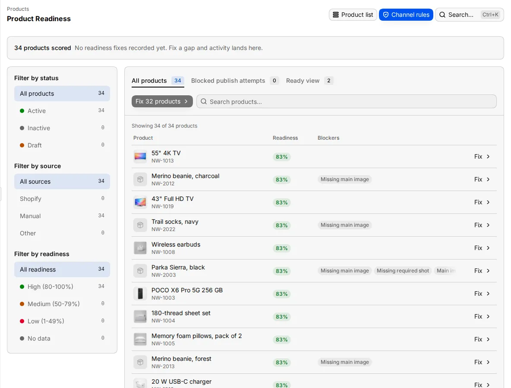
Task: Click placeholder icon for Trail socks, navy
Action: coord(140,225)
